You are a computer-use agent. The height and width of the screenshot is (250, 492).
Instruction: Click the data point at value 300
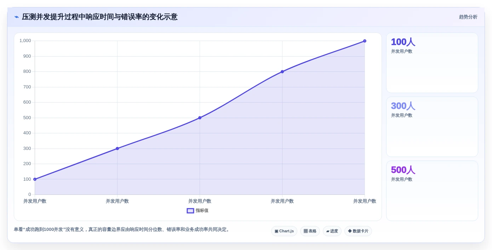point(117,149)
